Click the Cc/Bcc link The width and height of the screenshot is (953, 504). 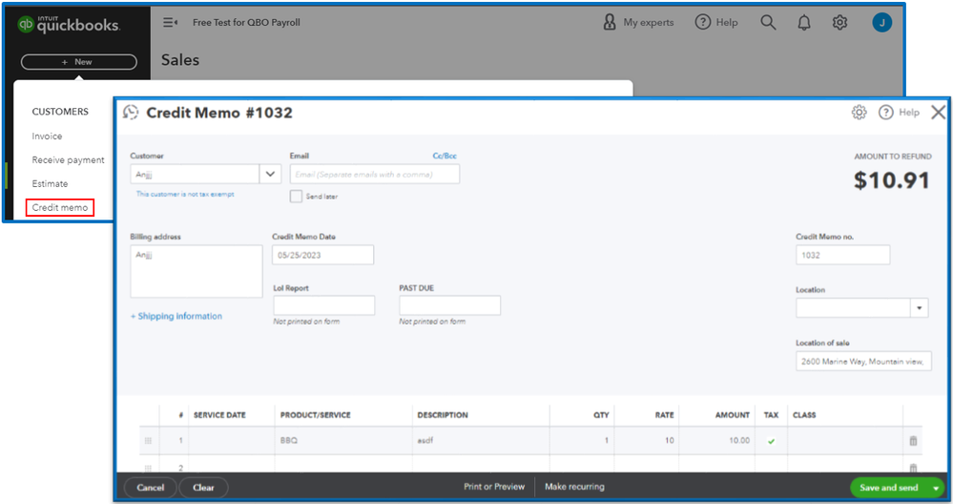point(445,156)
